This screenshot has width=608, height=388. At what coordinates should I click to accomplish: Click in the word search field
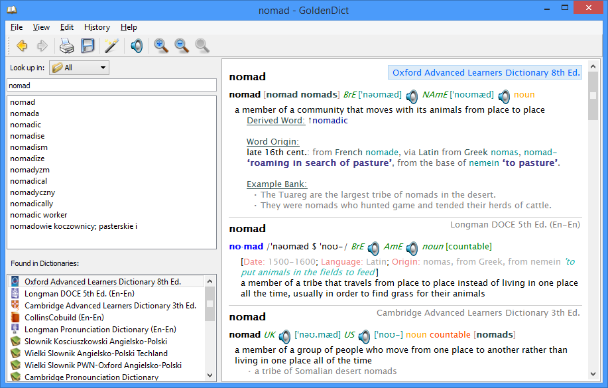coord(111,86)
